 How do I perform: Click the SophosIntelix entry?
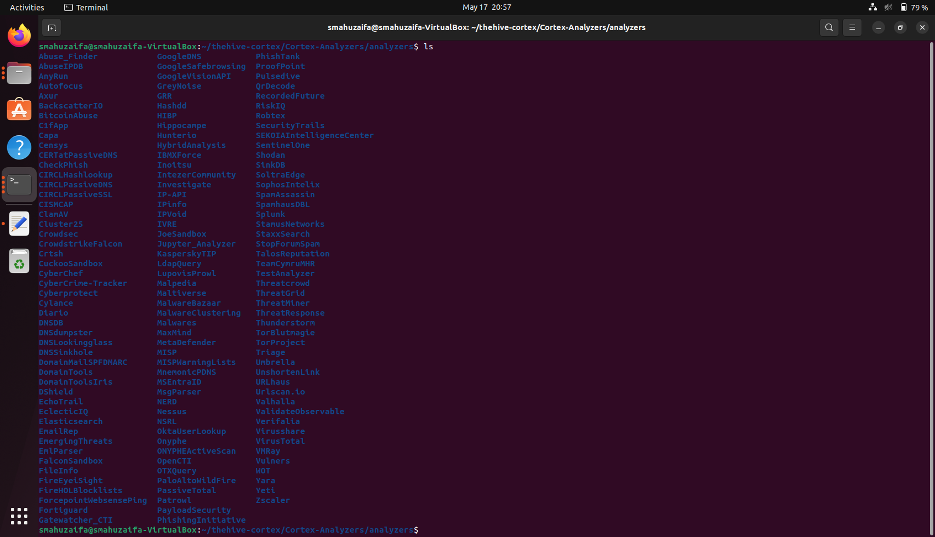coord(288,185)
